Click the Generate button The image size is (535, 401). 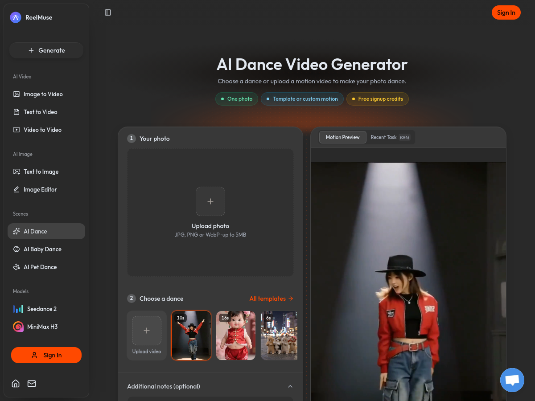click(46, 50)
